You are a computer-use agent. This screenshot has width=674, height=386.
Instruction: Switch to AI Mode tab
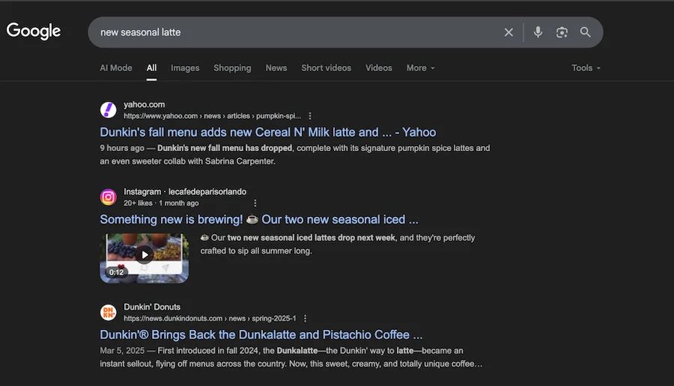[x=116, y=68]
